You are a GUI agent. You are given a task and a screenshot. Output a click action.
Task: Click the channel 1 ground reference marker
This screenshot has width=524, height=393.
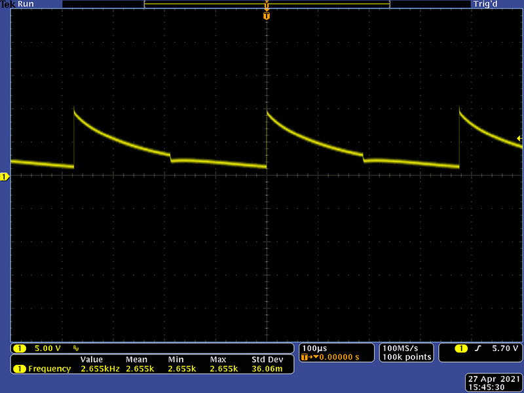tap(5, 177)
